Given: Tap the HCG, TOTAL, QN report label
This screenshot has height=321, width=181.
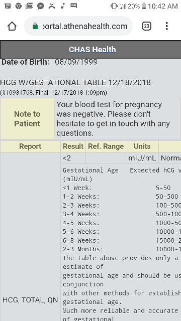Looking at the screenshot, I should tap(30, 300).
